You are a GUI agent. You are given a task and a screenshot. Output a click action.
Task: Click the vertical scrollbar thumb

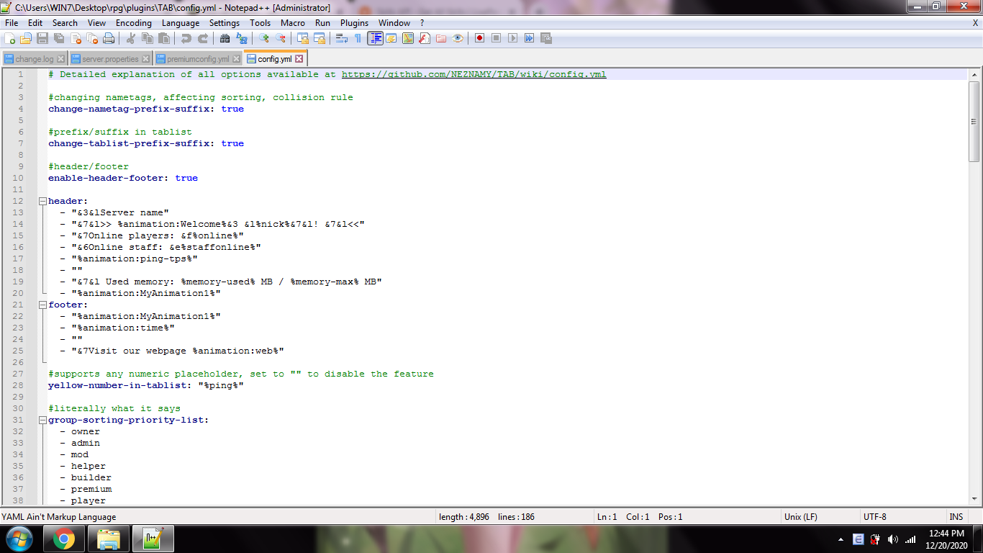coord(974,121)
